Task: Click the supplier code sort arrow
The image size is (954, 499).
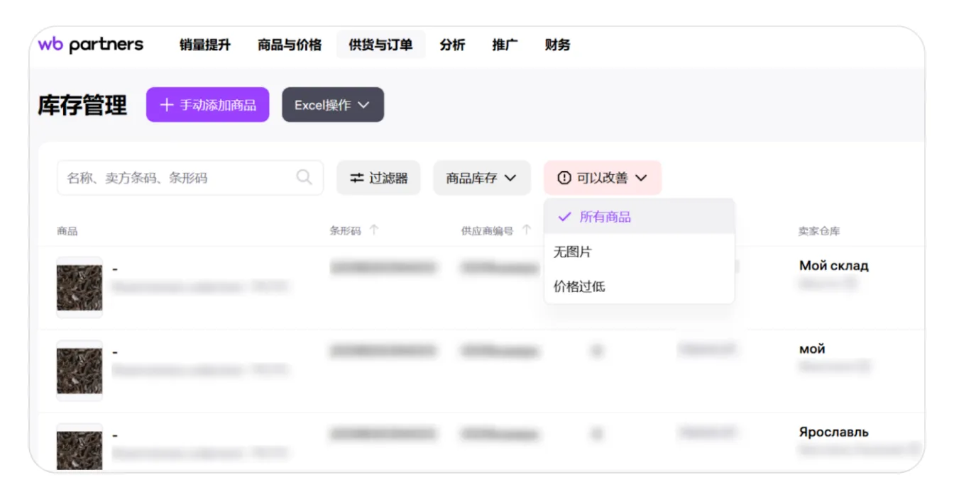Action: point(527,230)
